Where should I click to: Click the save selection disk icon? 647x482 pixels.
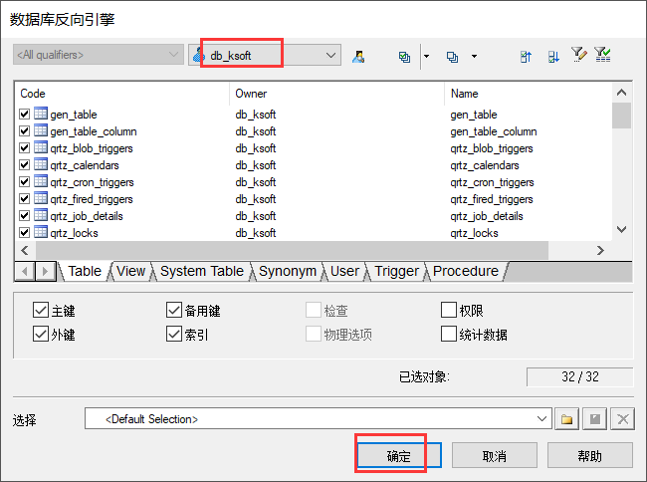tap(594, 419)
